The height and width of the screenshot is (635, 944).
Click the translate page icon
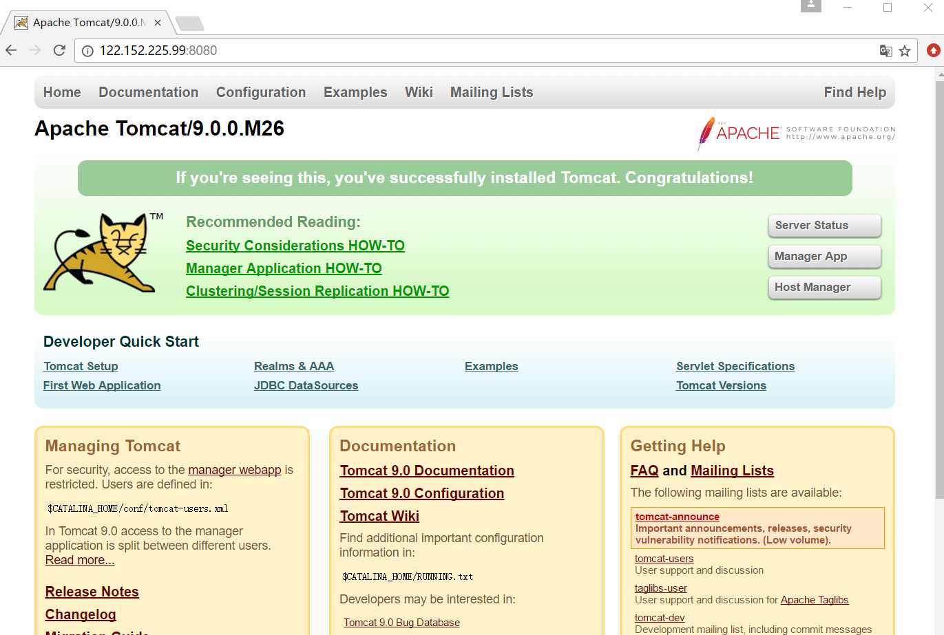(x=885, y=50)
